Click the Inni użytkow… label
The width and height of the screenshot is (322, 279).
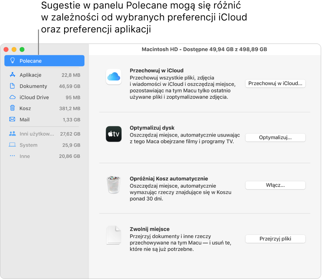pos(37,134)
